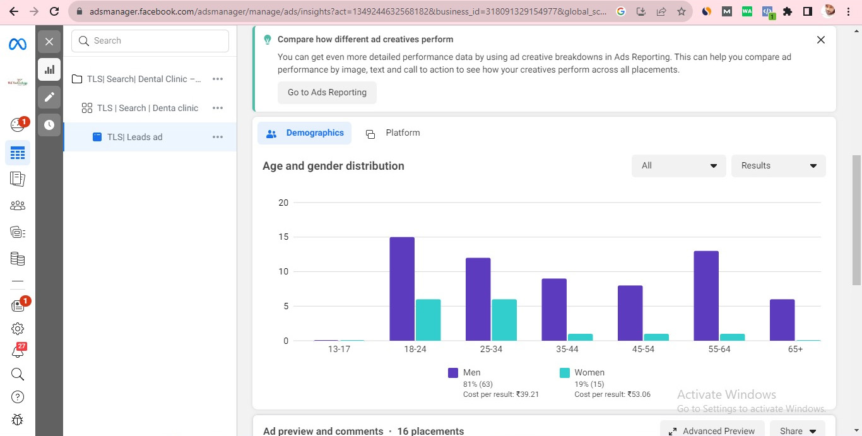Select the Demographics tab

(305, 133)
